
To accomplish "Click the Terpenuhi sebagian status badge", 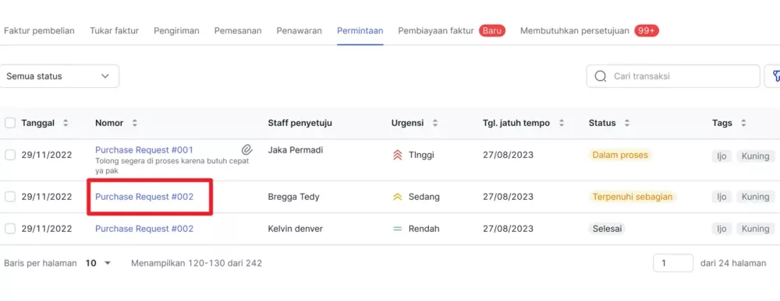I will 633,197.
